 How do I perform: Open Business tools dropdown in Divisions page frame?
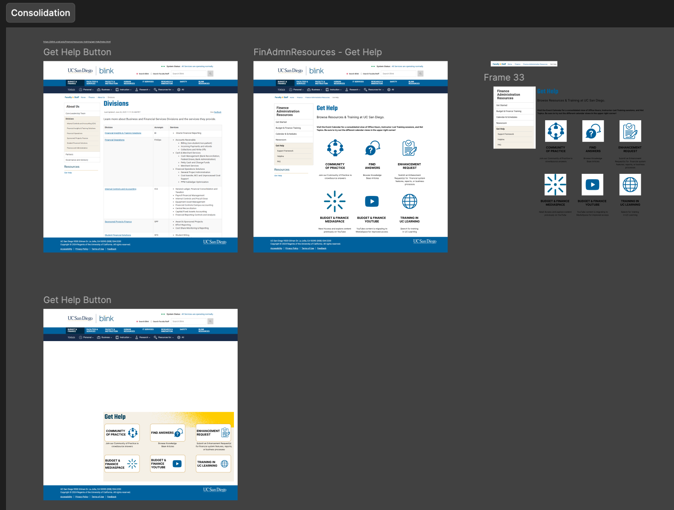click(104, 90)
